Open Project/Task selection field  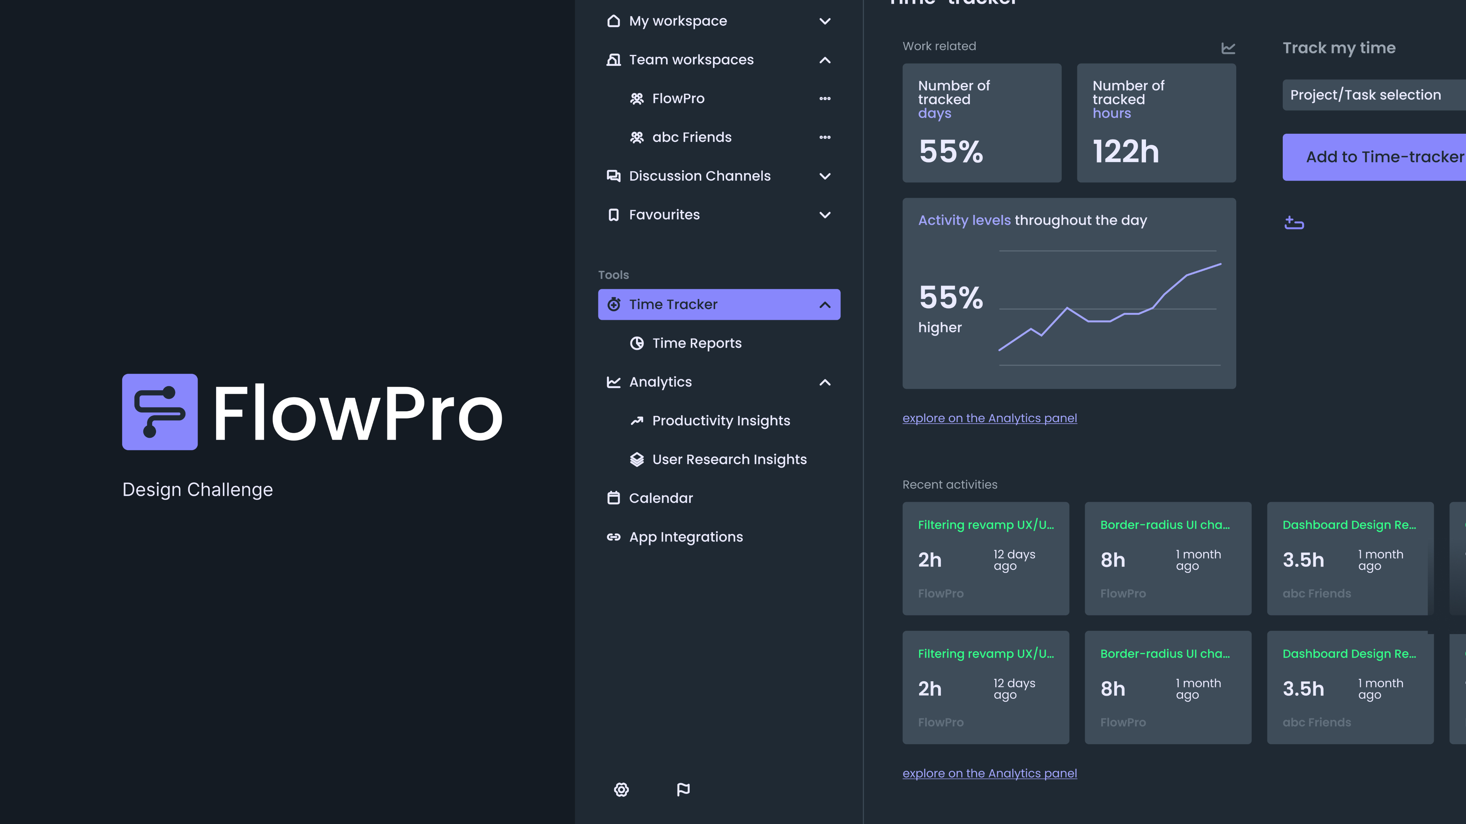pos(1374,95)
